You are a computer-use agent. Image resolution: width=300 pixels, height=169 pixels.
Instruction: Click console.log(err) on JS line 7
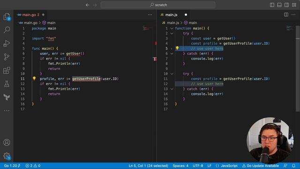click(207, 59)
